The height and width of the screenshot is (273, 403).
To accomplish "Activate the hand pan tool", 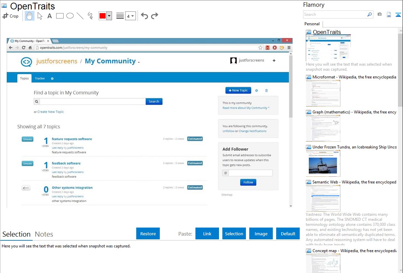I will 30,16.
